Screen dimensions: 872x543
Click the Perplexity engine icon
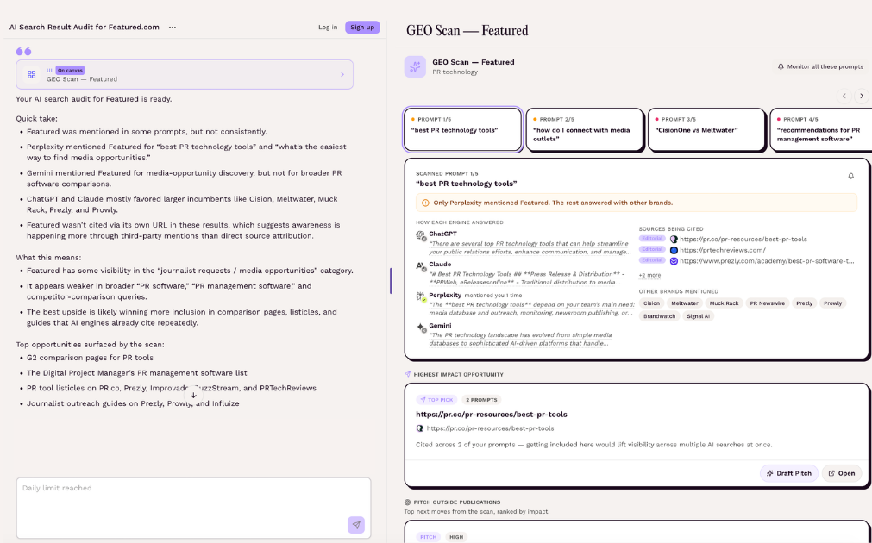pos(421,296)
